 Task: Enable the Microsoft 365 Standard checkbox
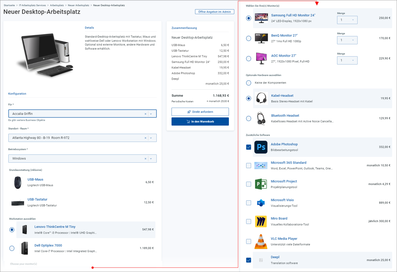249,165
